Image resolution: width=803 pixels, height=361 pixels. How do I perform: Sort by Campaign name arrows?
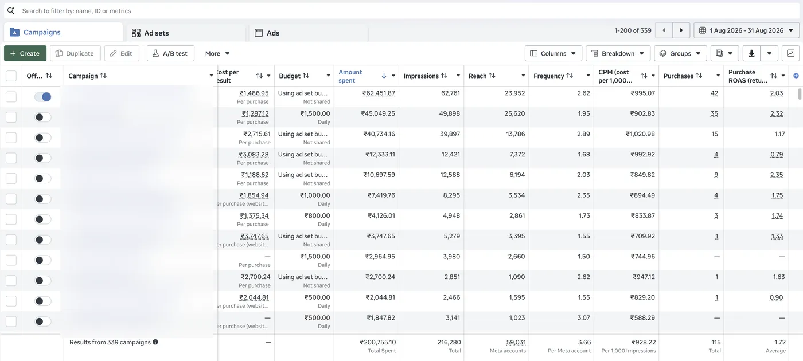tap(103, 76)
